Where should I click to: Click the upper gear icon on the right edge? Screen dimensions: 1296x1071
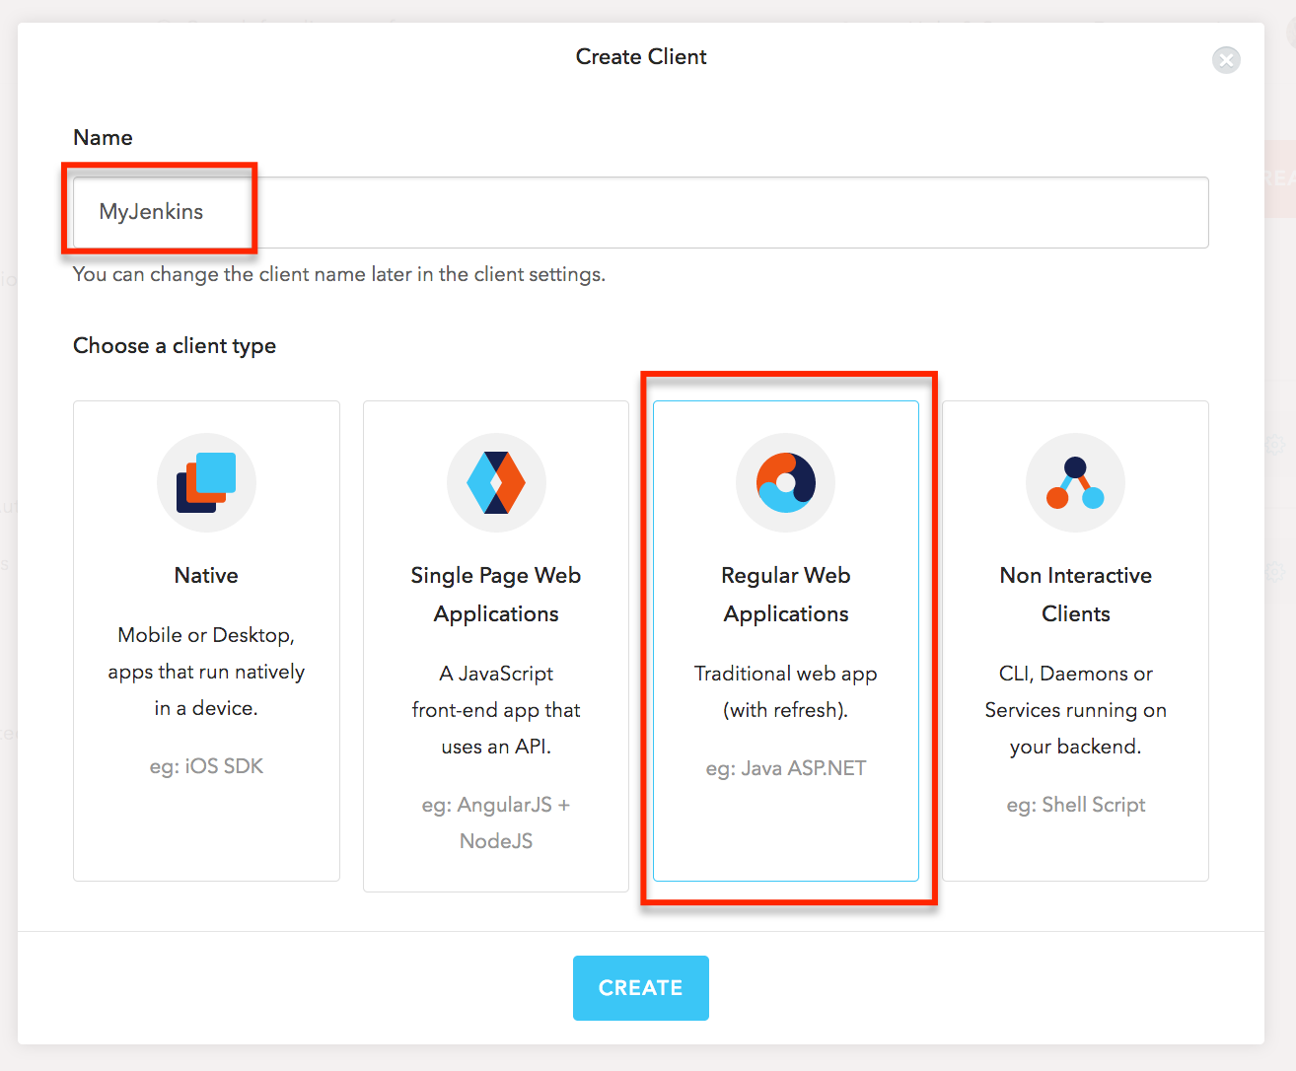click(1274, 445)
